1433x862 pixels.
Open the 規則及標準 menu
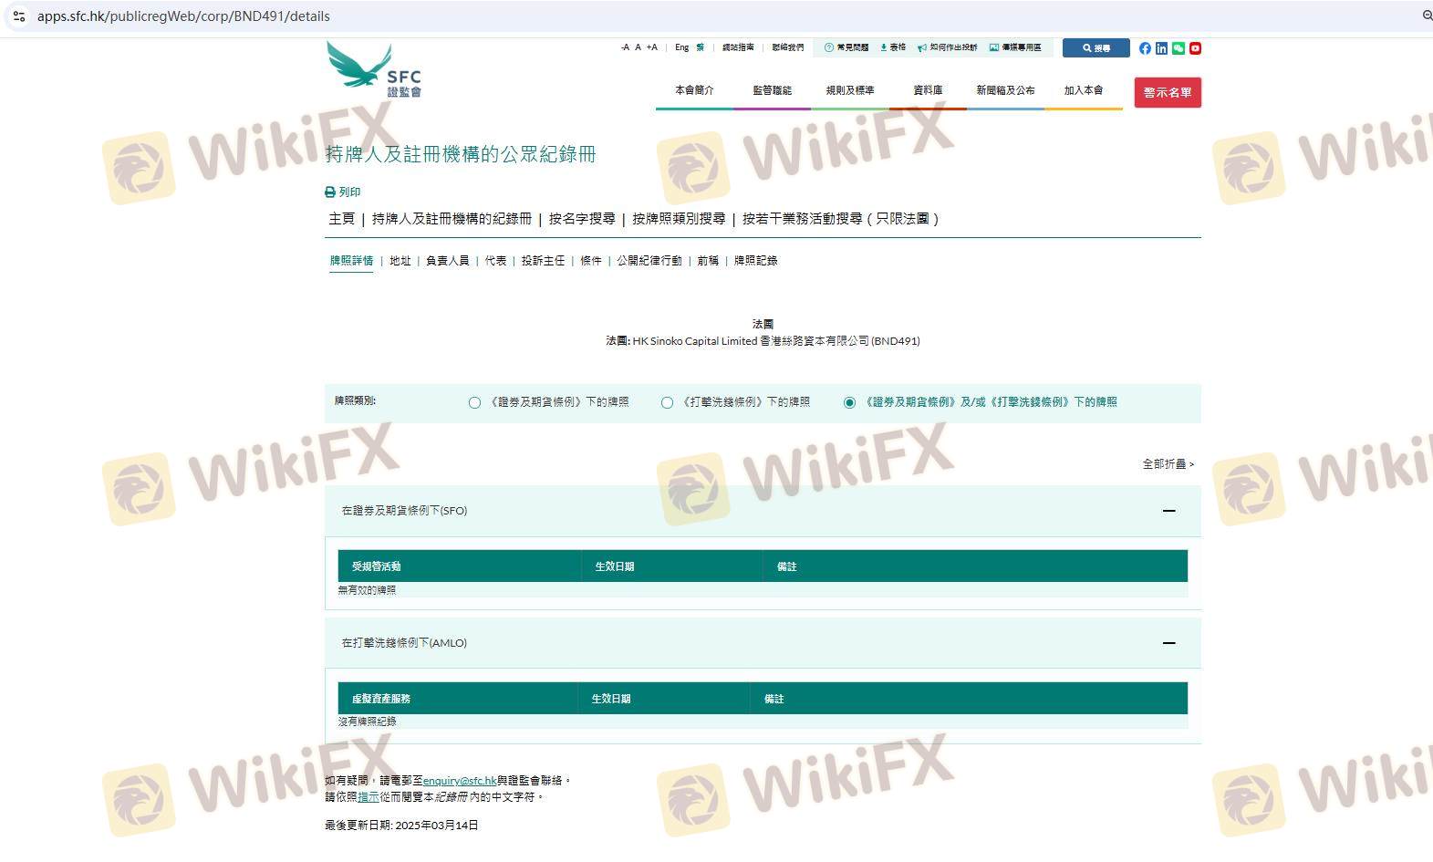tap(850, 90)
